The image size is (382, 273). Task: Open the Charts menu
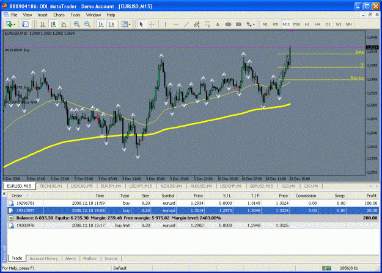point(59,15)
